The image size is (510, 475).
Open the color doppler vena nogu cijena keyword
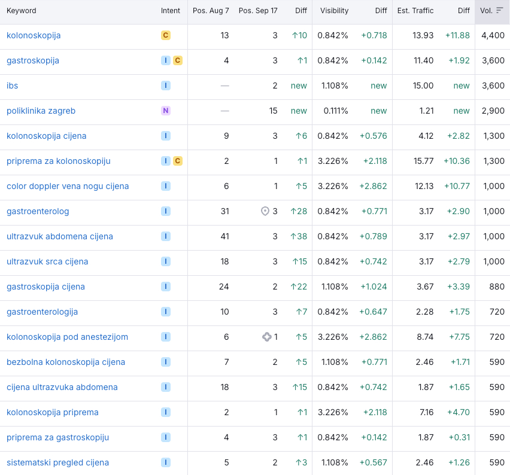point(68,186)
